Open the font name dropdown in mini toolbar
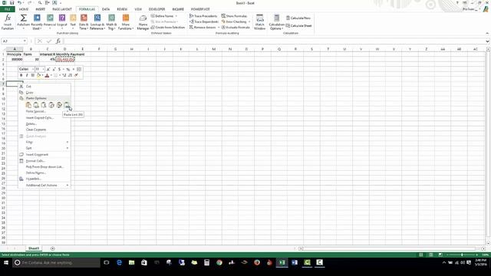491x276 pixels. point(32,69)
